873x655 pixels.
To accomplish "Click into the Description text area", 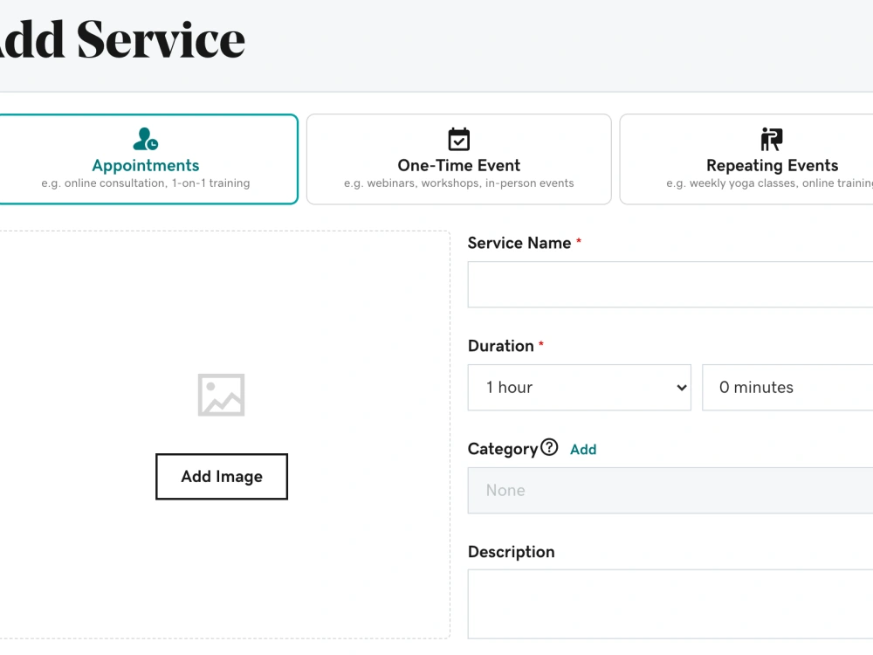I will tap(670, 603).
